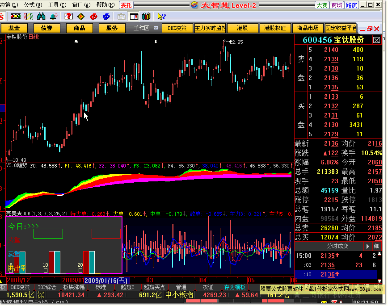Open the DDE决策 workspace button
The width and height of the screenshot is (388, 306).
point(177,28)
